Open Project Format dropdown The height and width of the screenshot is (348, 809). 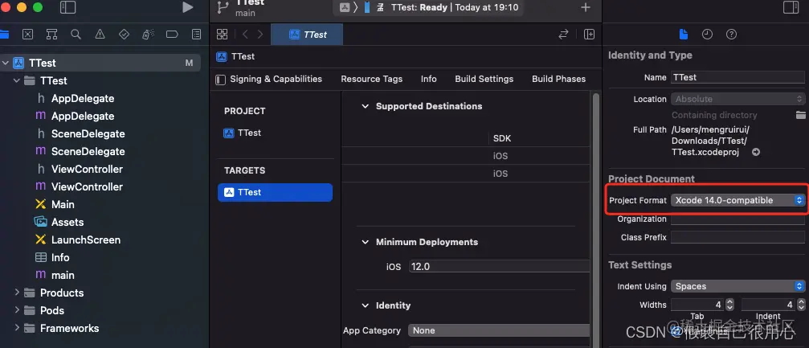pos(737,200)
